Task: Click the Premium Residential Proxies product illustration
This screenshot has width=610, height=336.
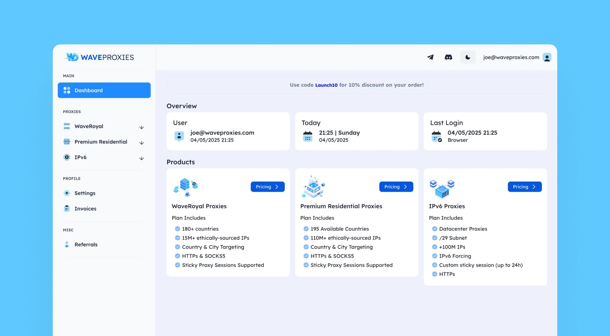Action: tap(313, 187)
